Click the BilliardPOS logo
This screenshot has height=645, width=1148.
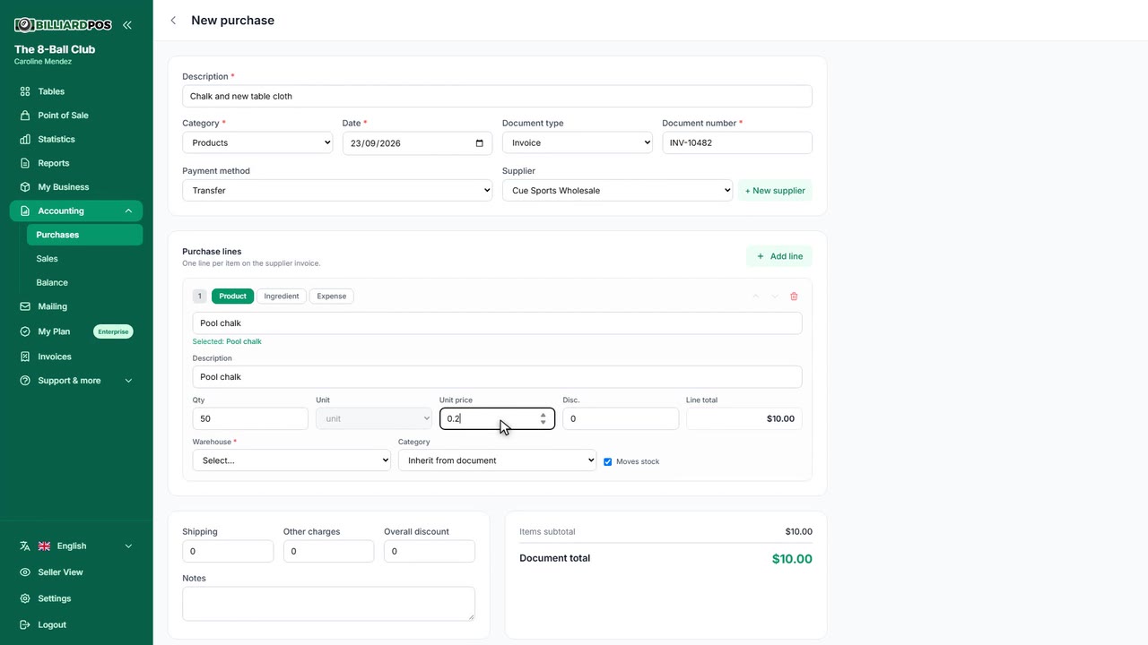63,25
